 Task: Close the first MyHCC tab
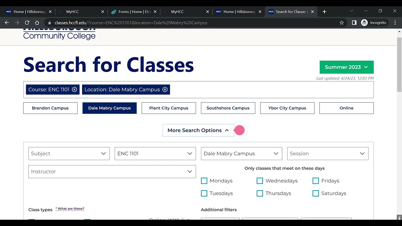coord(103,12)
